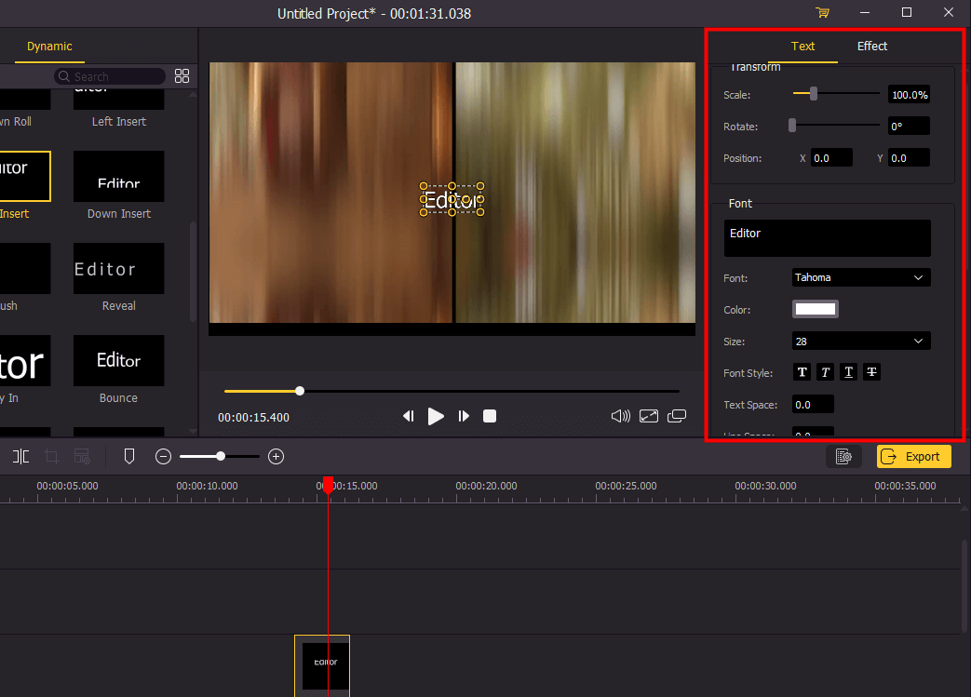Toggle underline font style
The height and width of the screenshot is (697, 971).
click(848, 372)
